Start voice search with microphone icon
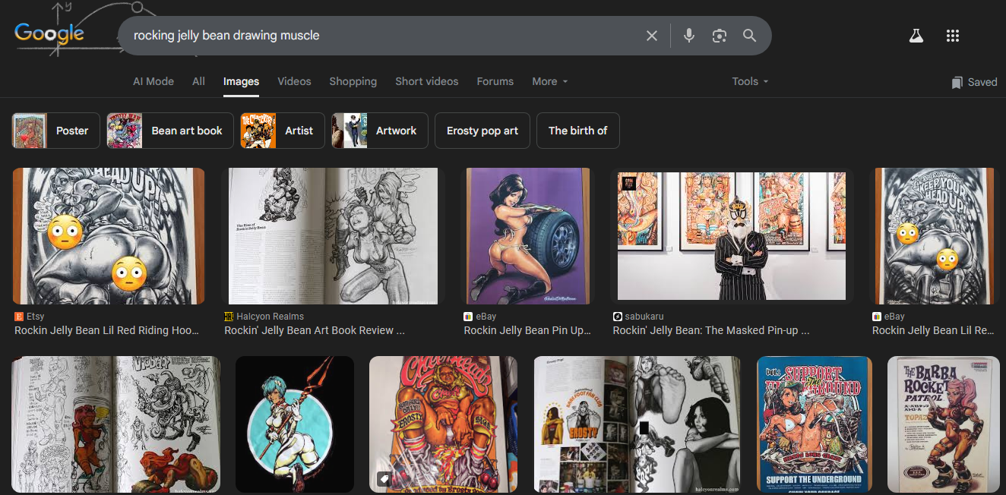Image resolution: width=1006 pixels, height=495 pixels. click(689, 36)
